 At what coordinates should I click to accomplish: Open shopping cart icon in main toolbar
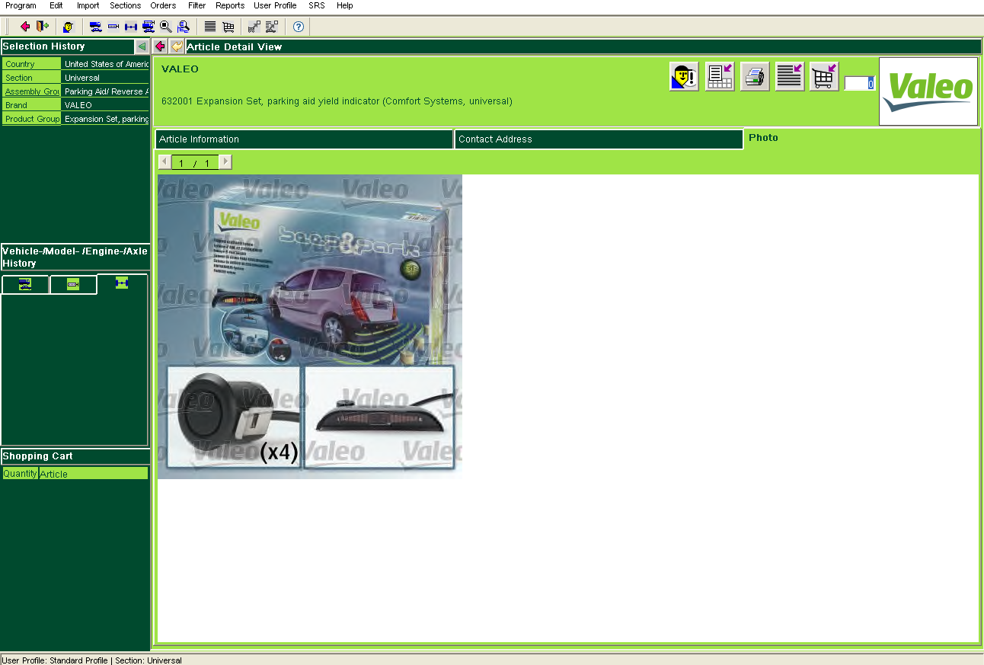coord(228,27)
